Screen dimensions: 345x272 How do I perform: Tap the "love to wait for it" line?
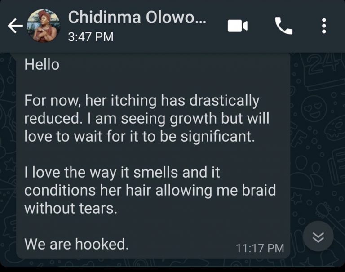pos(140,137)
